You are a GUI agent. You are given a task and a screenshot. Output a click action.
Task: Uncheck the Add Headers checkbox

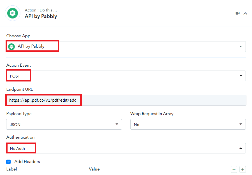tap(8, 162)
